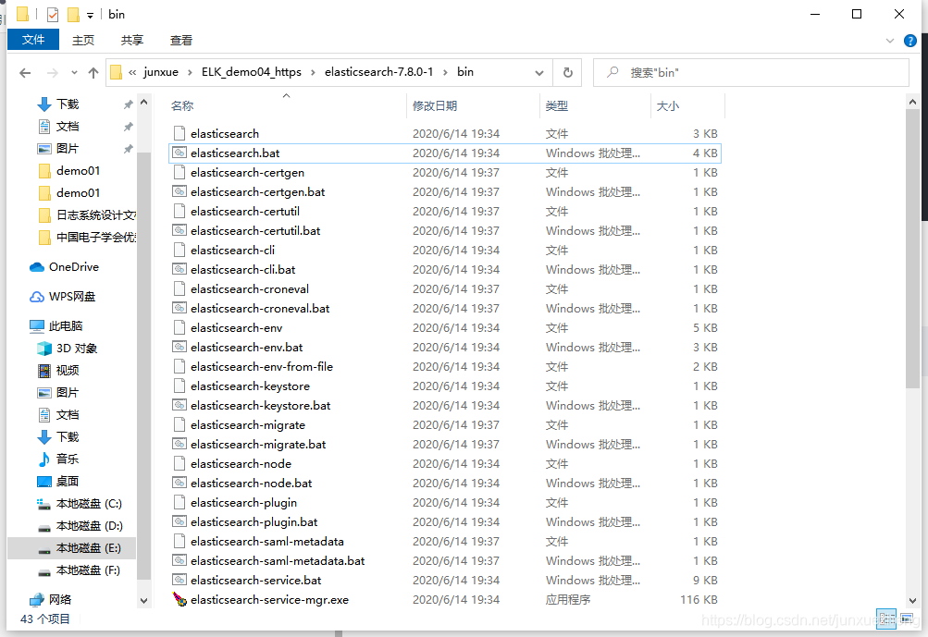Open 本地磁盘 (C:) drive

89,503
